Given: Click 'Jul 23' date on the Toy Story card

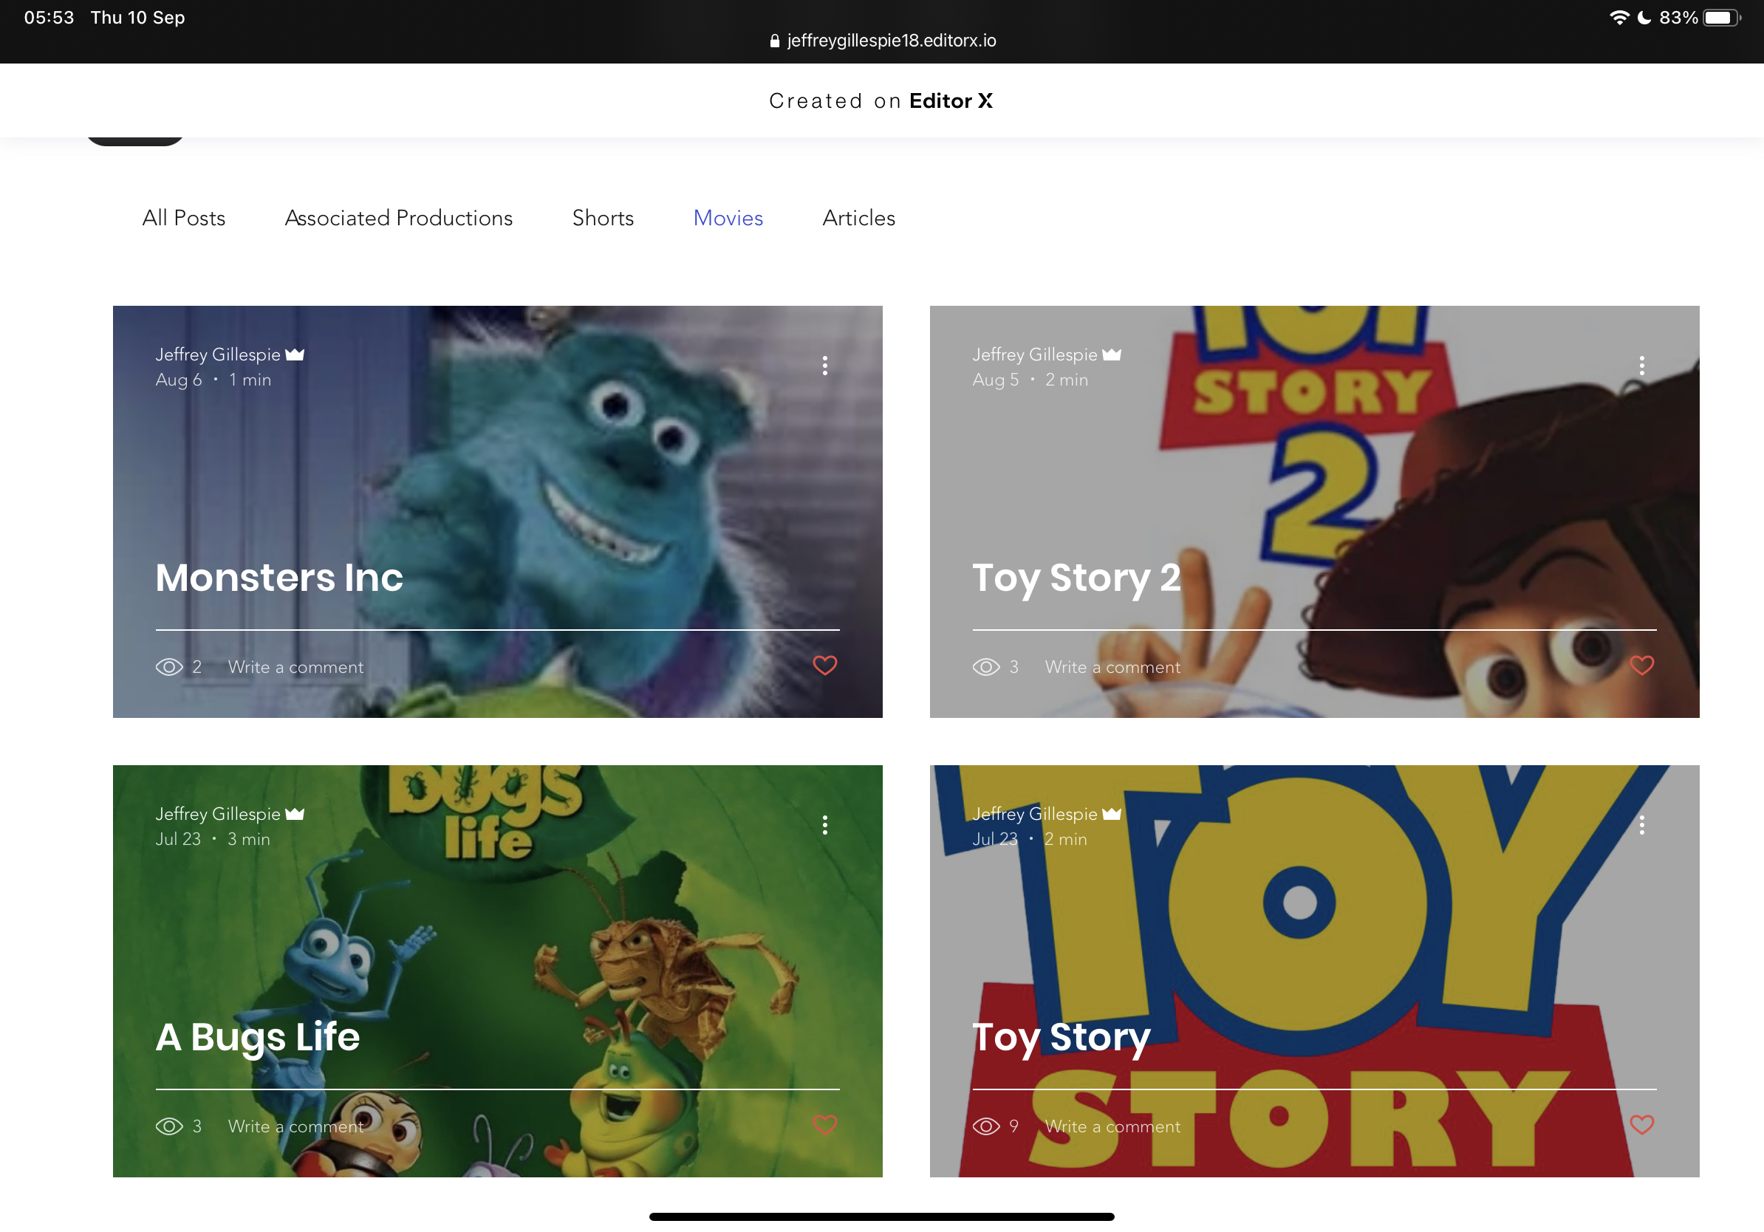Looking at the screenshot, I should coord(994,839).
